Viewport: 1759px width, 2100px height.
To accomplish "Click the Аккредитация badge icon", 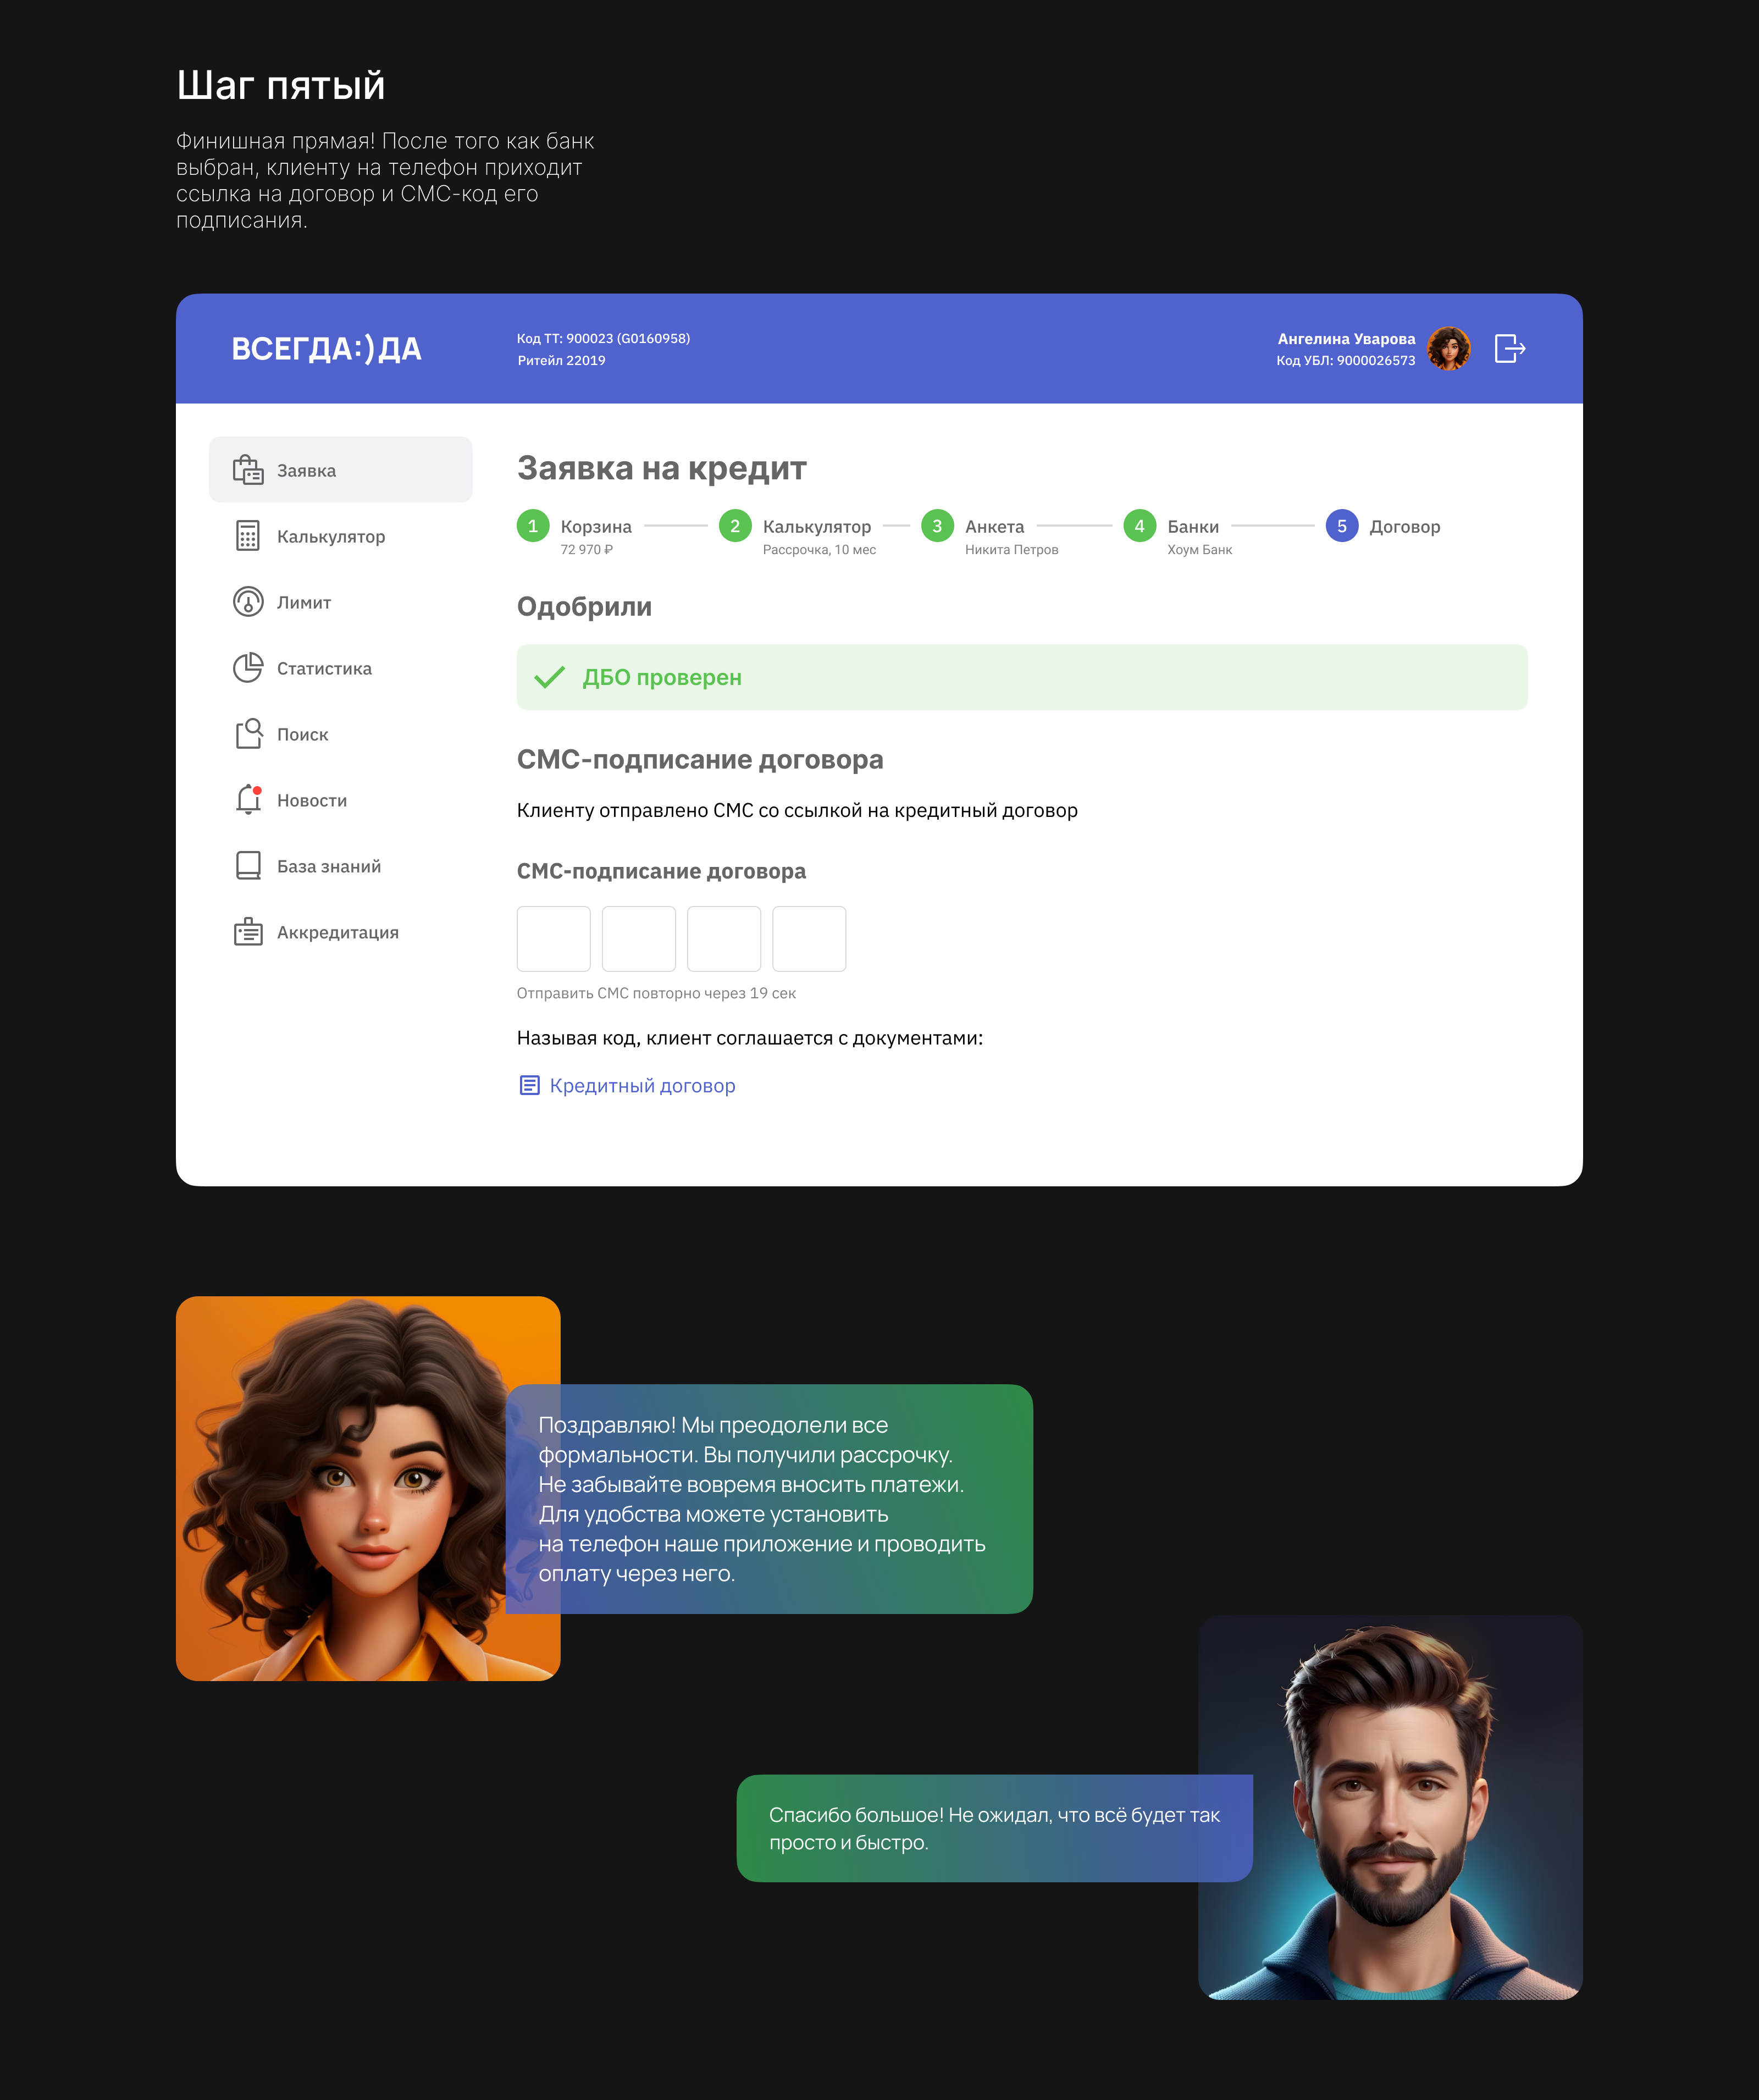I will pyautogui.click(x=248, y=932).
